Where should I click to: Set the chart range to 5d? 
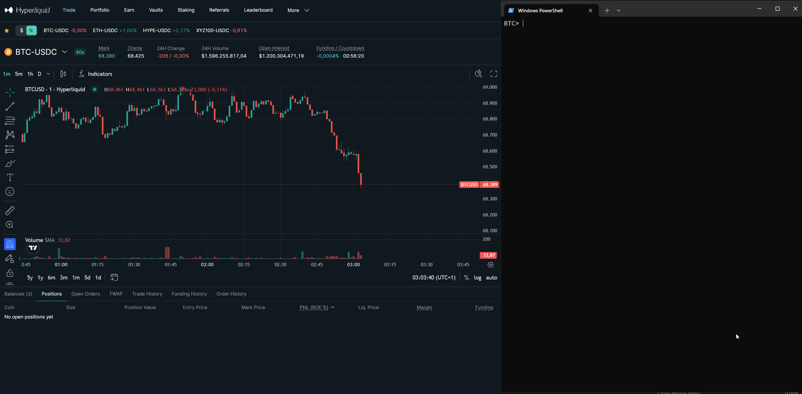click(87, 277)
